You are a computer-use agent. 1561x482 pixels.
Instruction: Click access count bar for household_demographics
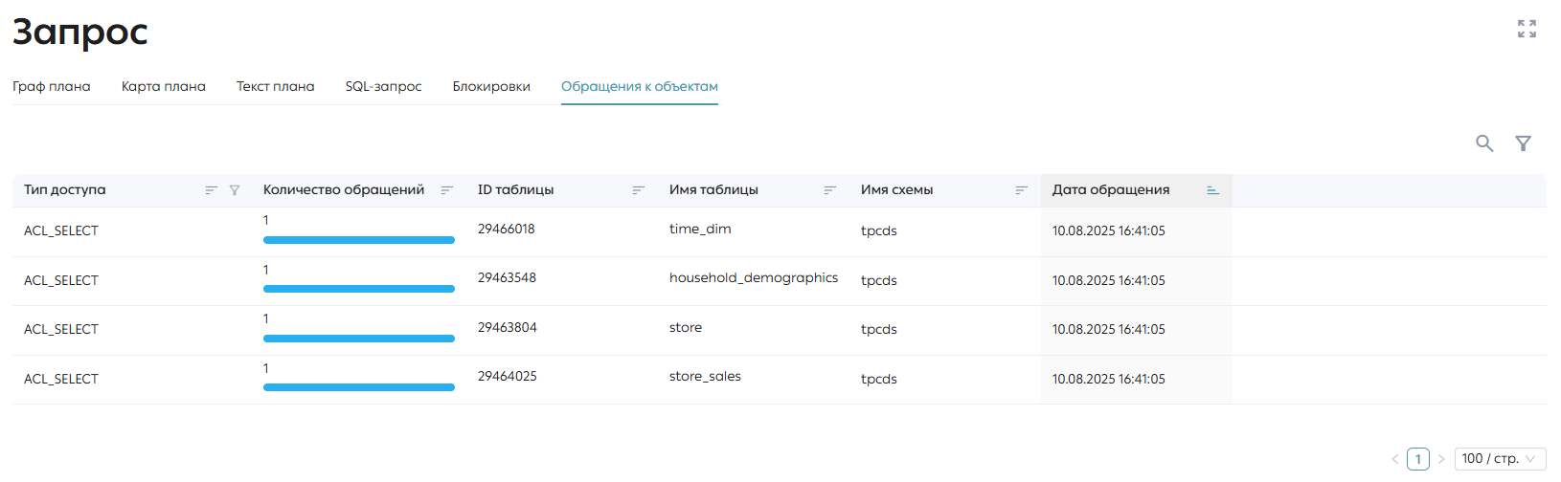(359, 289)
